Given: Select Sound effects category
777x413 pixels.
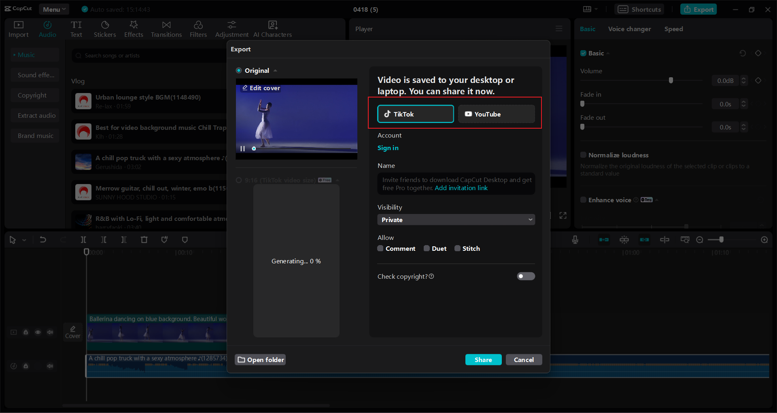Looking at the screenshot, I should 36,75.
